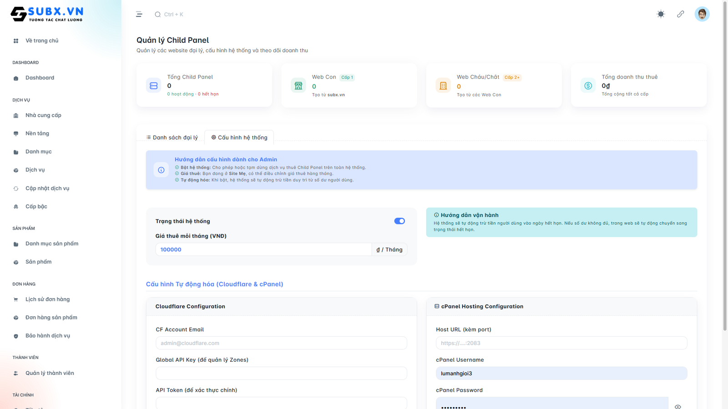Collapse sidebar with hamburger menu icon

pyautogui.click(x=139, y=15)
